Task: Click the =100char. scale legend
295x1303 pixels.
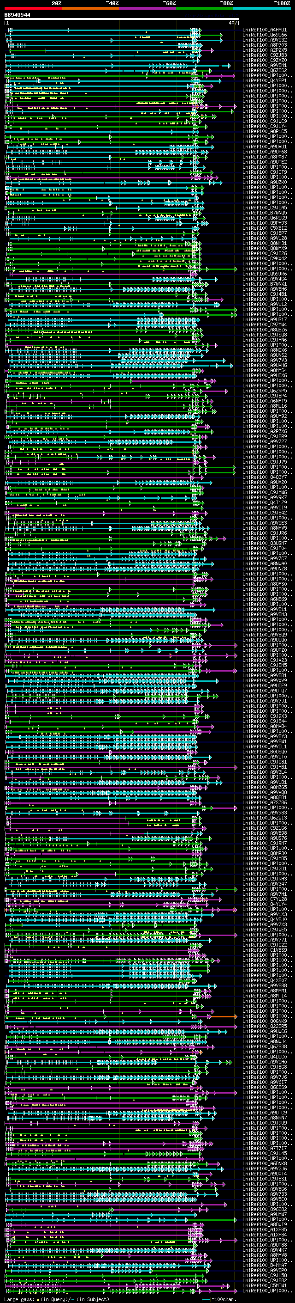Action: tap(219, 1299)
